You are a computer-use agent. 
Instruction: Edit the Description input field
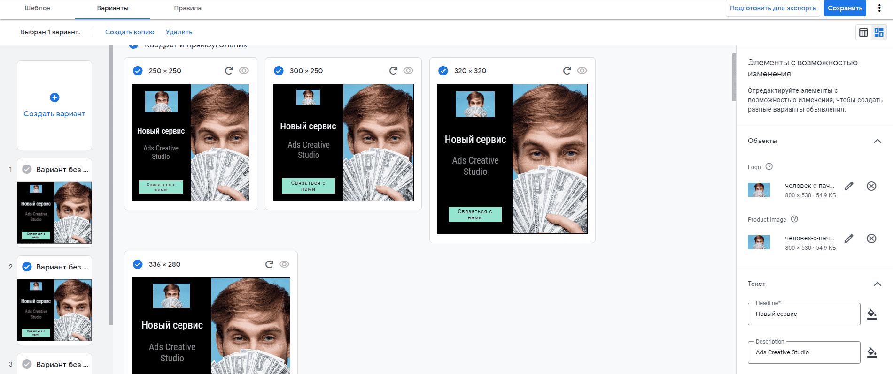(x=804, y=352)
